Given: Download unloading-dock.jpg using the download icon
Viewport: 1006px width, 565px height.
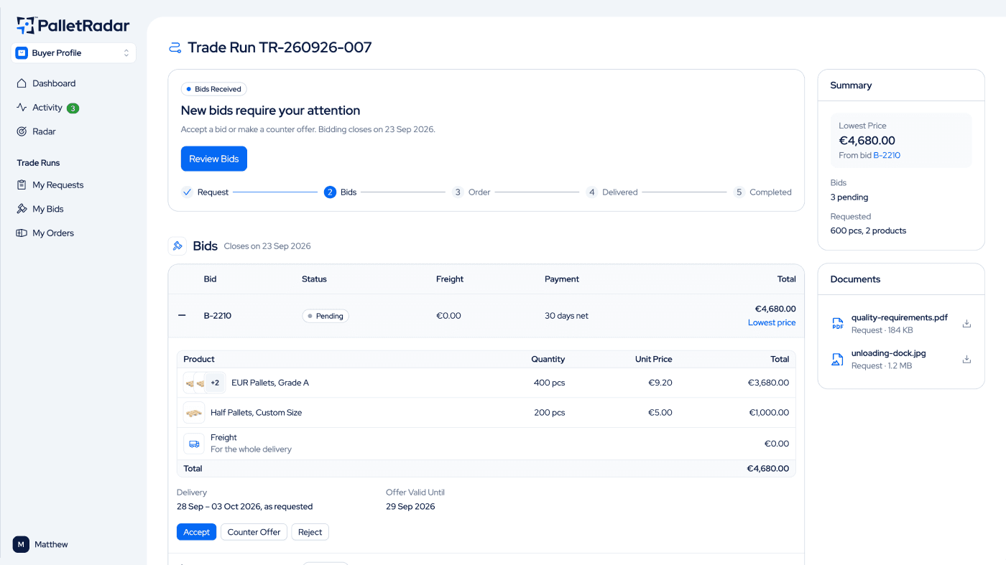Looking at the screenshot, I should tap(966, 359).
